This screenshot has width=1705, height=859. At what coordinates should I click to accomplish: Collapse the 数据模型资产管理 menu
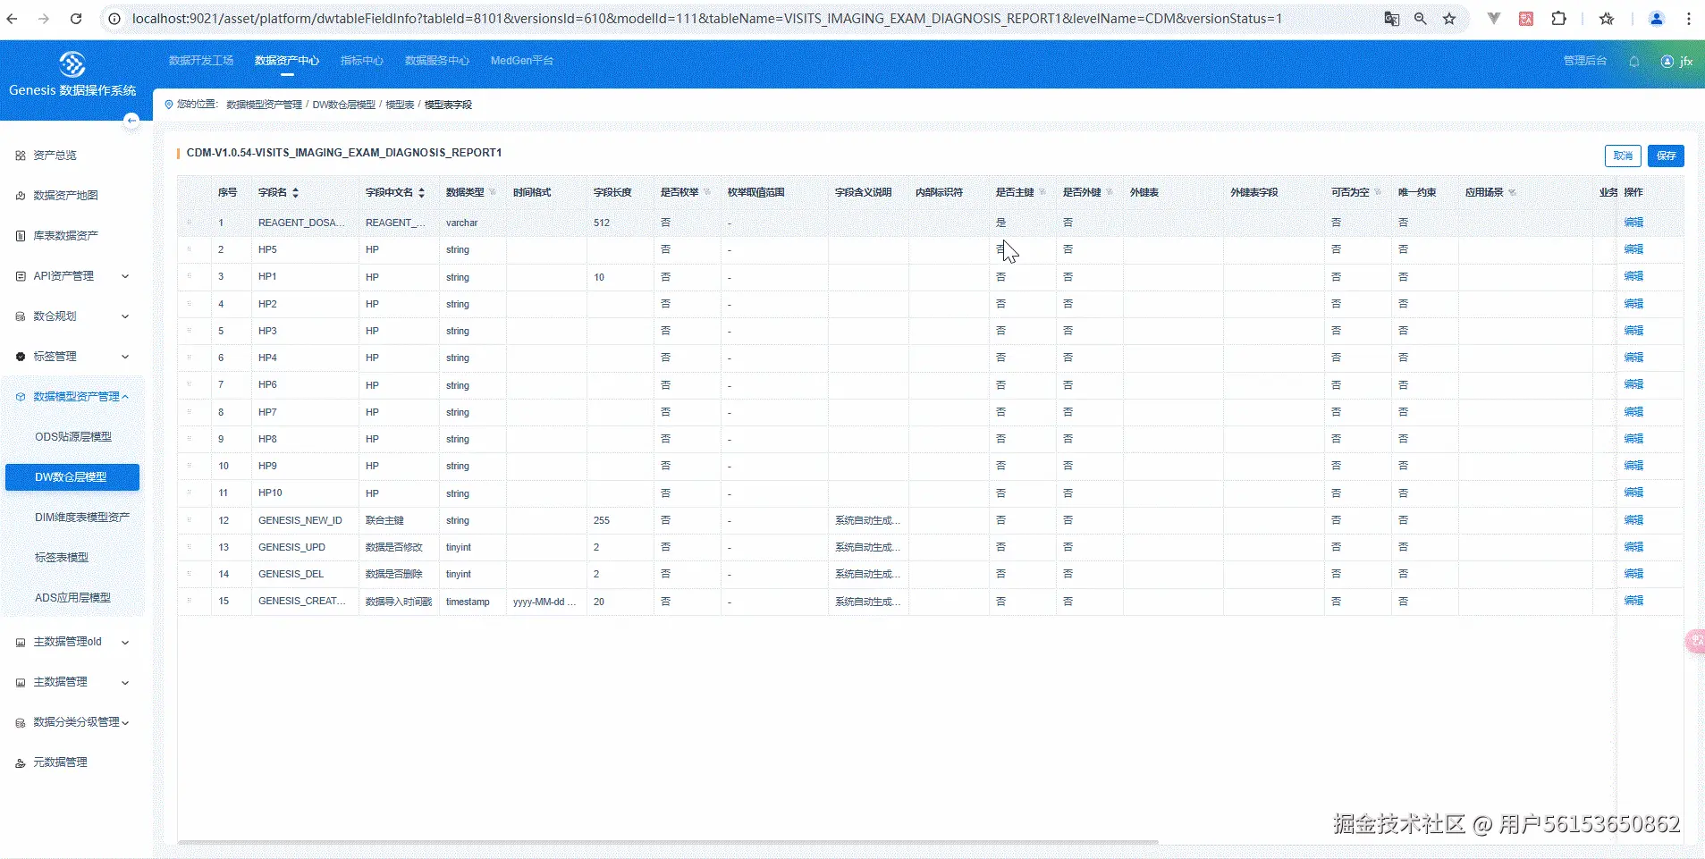click(x=72, y=397)
